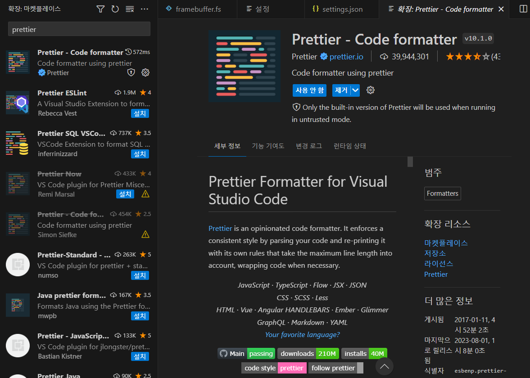The width and height of the screenshot is (530, 378).
Task: Click the 제거 uninstall button
Action: click(x=341, y=90)
